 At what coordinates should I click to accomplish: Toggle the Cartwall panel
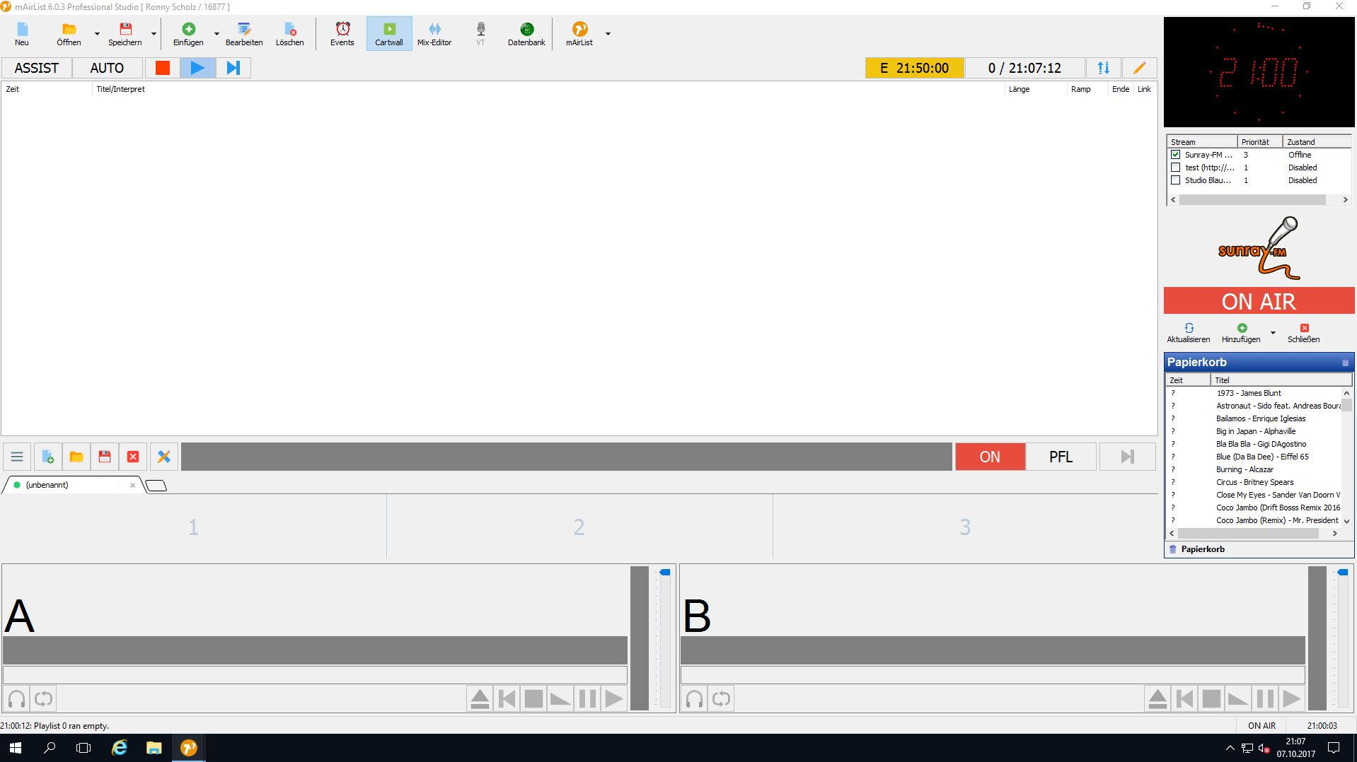click(388, 33)
